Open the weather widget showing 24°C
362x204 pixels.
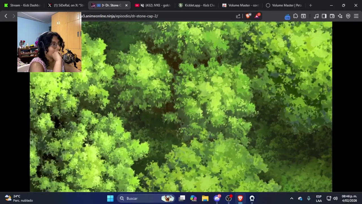click(x=19, y=198)
